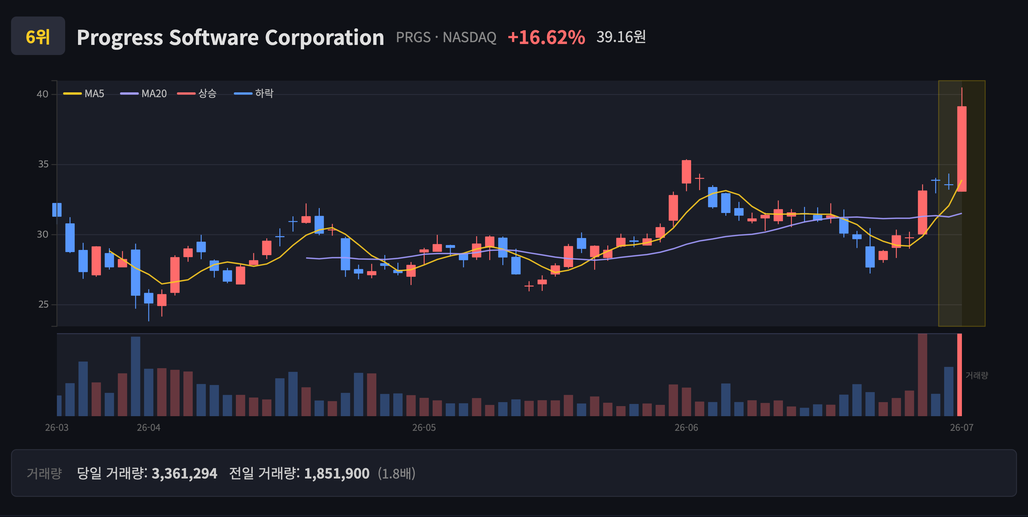Click the y-axis label 35
Image resolution: width=1028 pixels, height=517 pixels.
(43, 164)
